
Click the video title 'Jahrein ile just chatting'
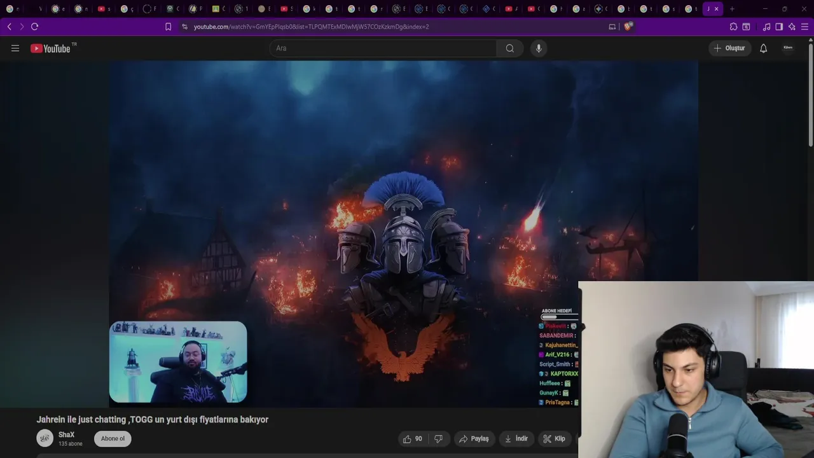pos(153,420)
